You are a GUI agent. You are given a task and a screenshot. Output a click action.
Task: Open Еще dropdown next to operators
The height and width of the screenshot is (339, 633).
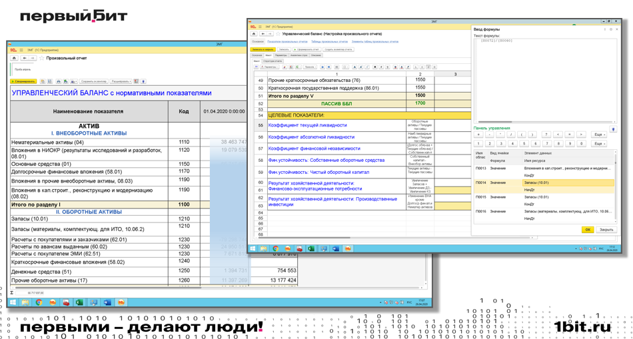(x=599, y=135)
